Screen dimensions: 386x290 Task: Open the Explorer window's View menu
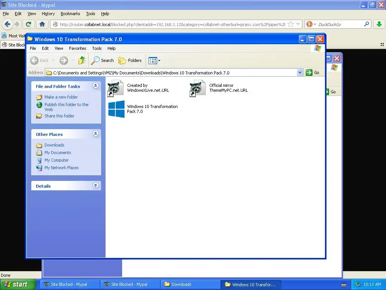tap(58, 48)
